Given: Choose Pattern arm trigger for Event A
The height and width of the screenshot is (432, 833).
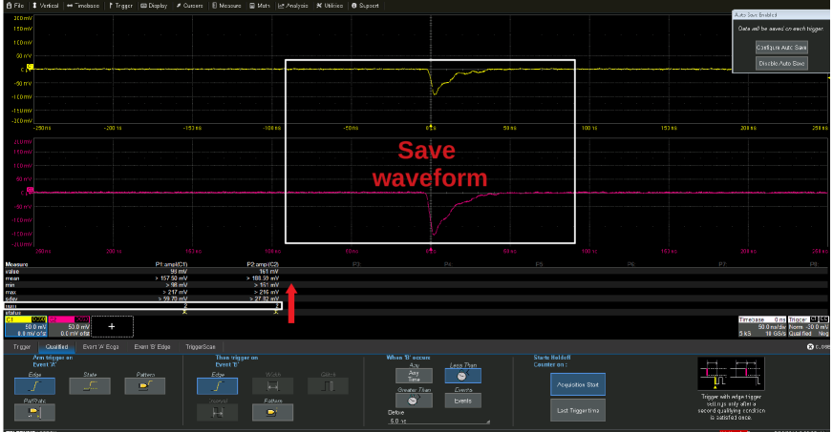Looking at the screenshot, I should [x=143, y=385].
